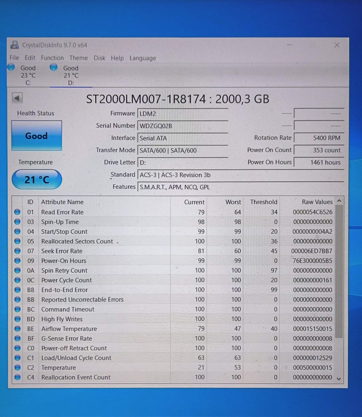The image size is (362, 417).
Task: Click the ID column header
Action: pyautogui.click(x=30, y=202)
